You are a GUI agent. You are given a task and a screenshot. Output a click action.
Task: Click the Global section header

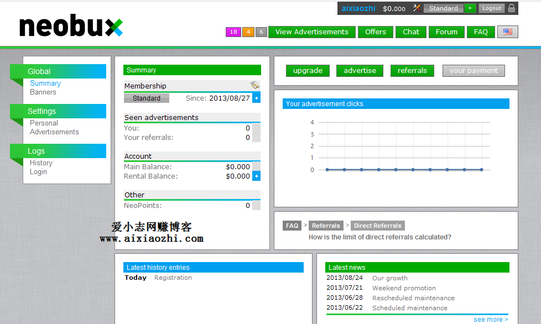[58, 71]
